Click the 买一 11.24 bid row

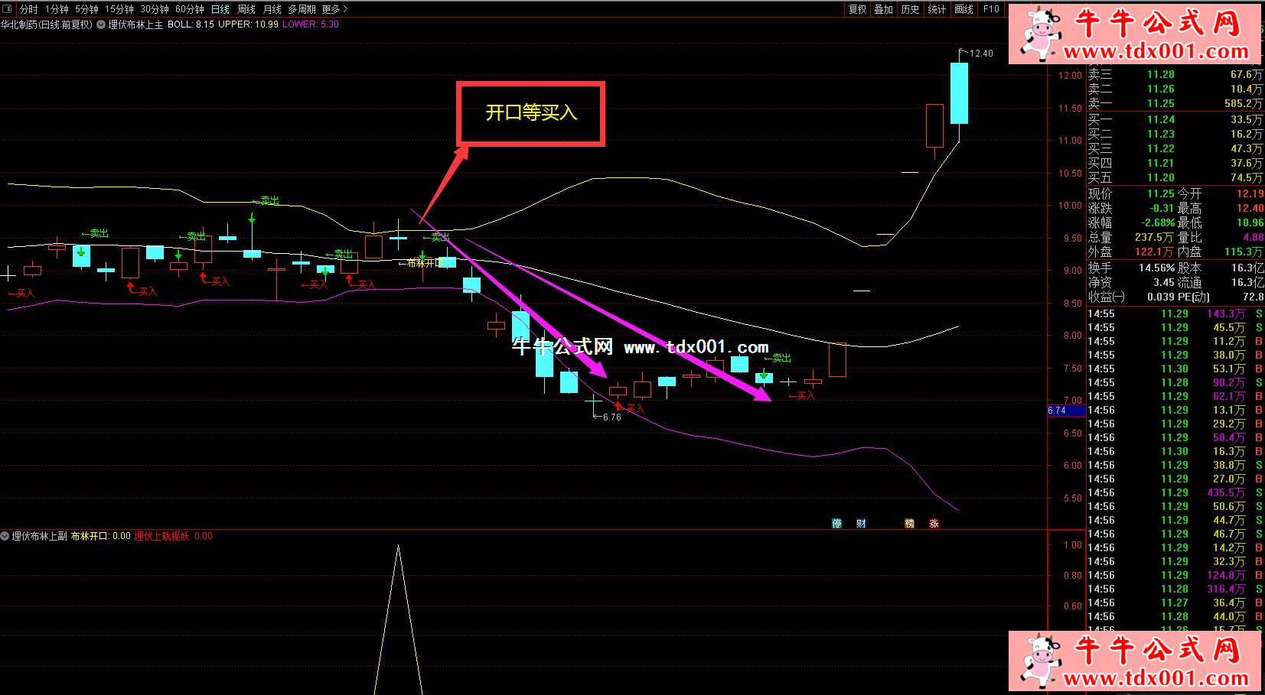click(1175, 119)
